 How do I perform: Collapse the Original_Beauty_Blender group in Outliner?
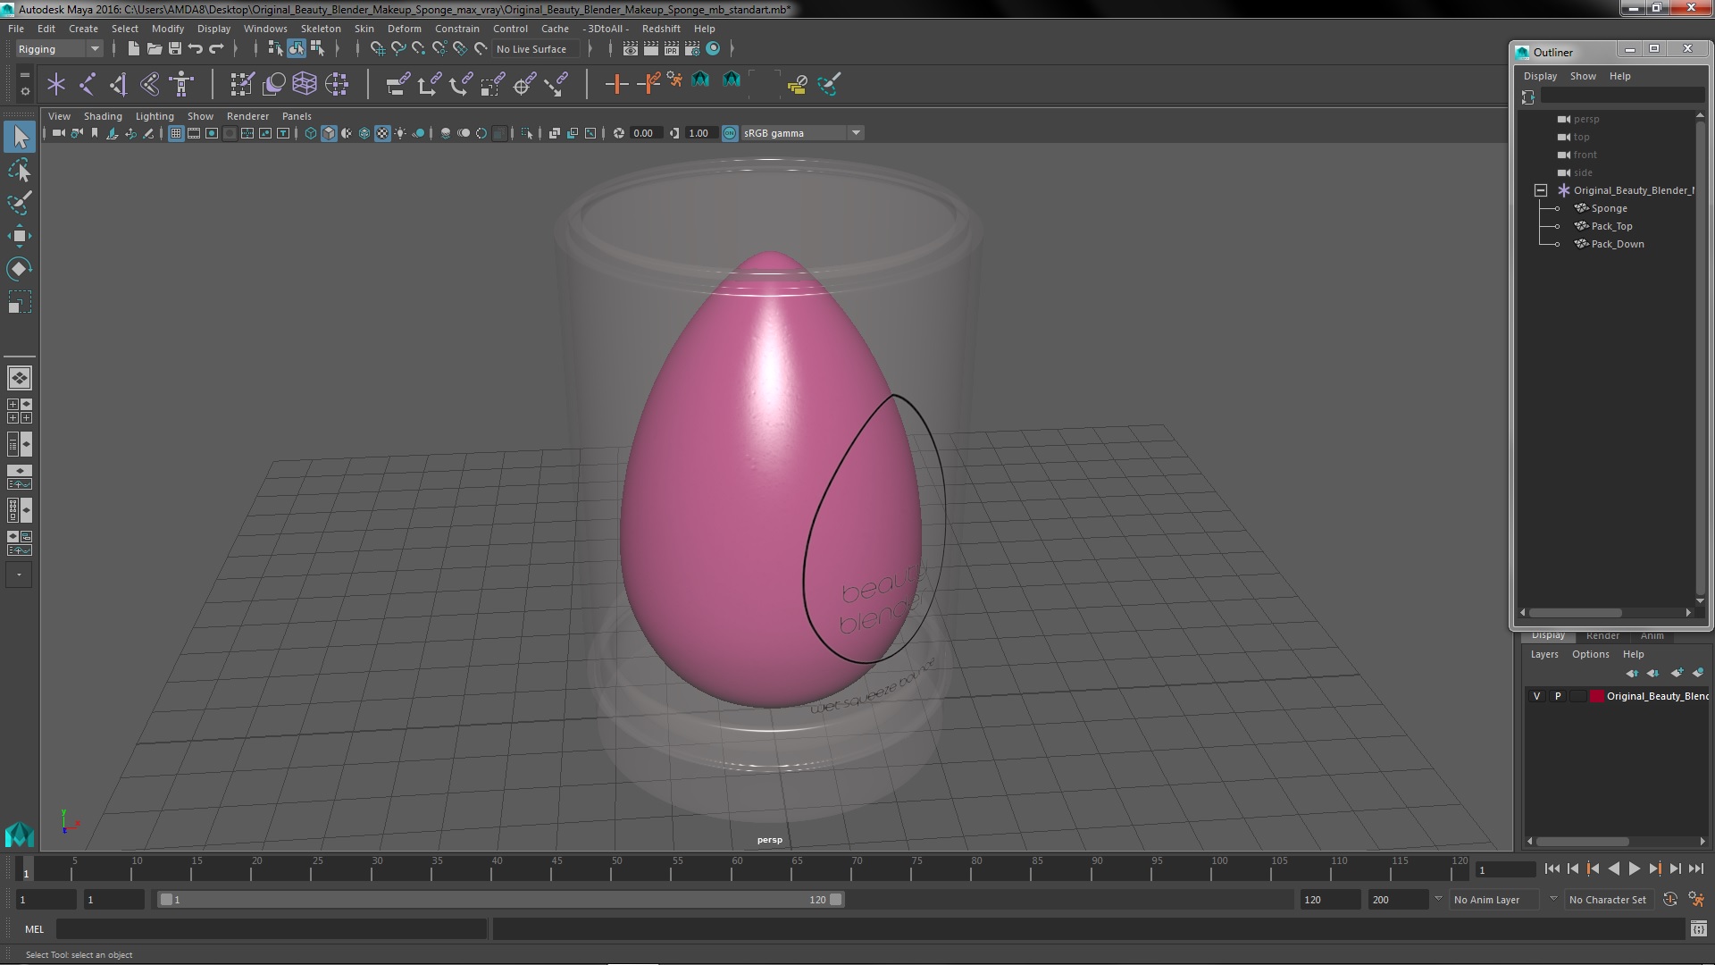click(1541, 190)
